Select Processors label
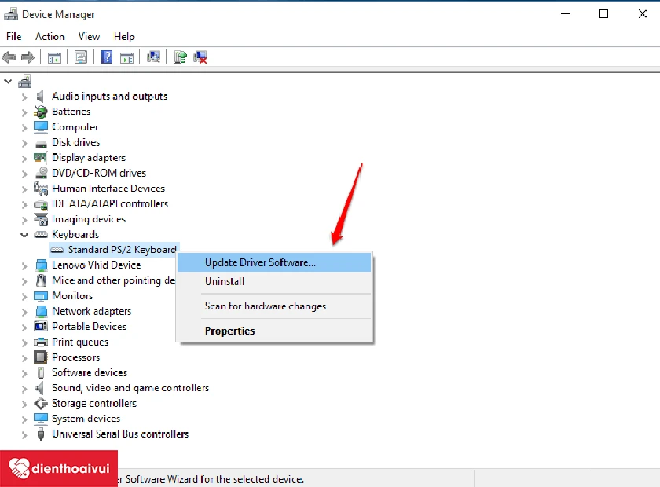This screenshot has width=660, height=487. click(x=75, y=357)
